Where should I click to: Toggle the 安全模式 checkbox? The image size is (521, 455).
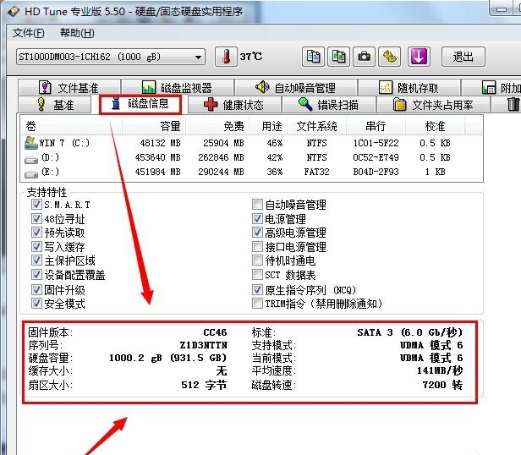[x=36, y=303]
